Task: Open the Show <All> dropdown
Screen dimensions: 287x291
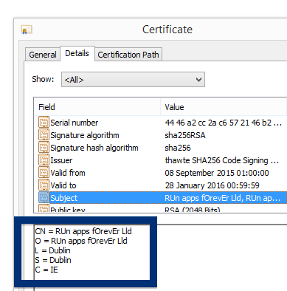Action: coord(133,80)
